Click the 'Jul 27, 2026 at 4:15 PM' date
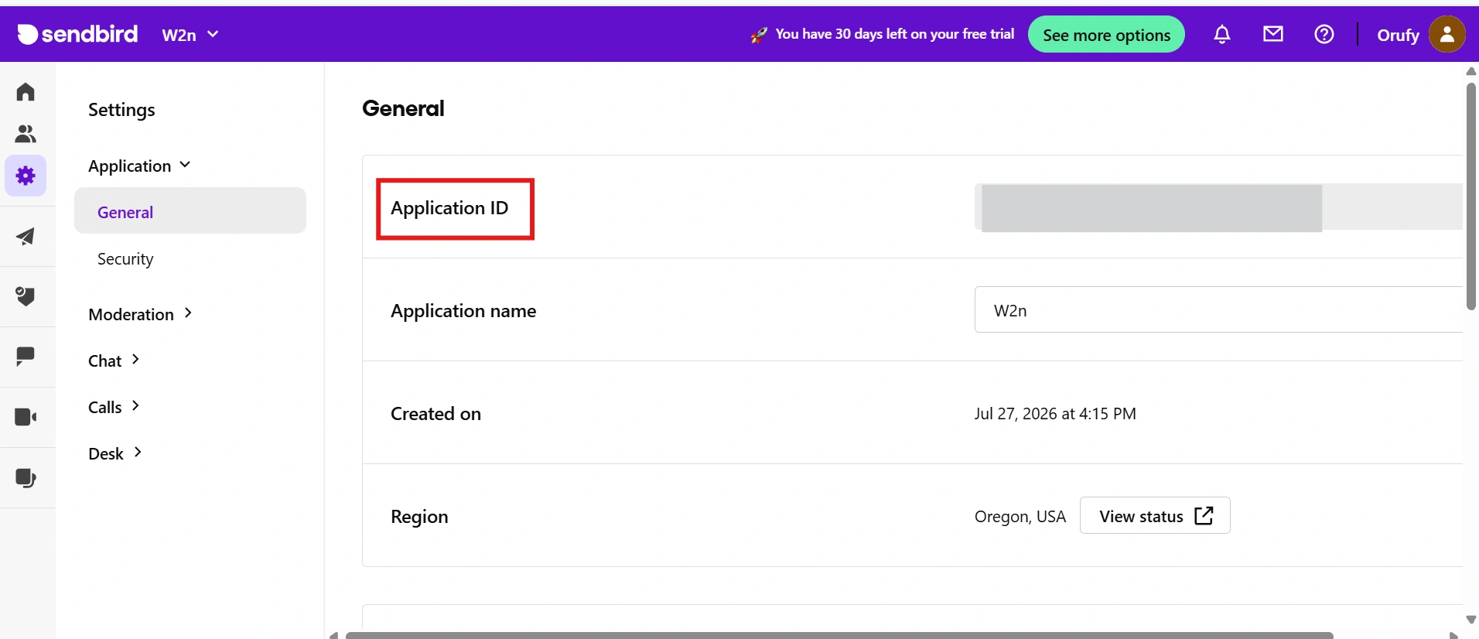Screen dimensions: 1479x639 1055,414
